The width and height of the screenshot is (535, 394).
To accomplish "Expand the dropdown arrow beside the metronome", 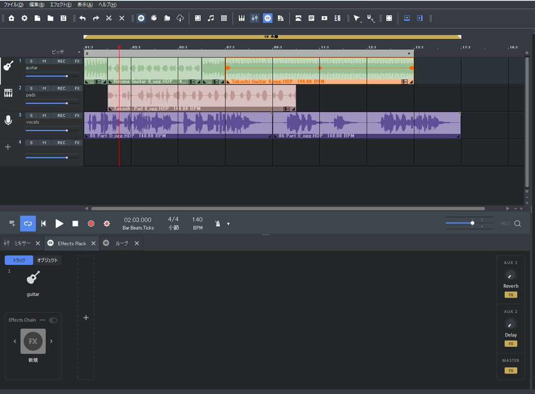I will click(228, 224).
